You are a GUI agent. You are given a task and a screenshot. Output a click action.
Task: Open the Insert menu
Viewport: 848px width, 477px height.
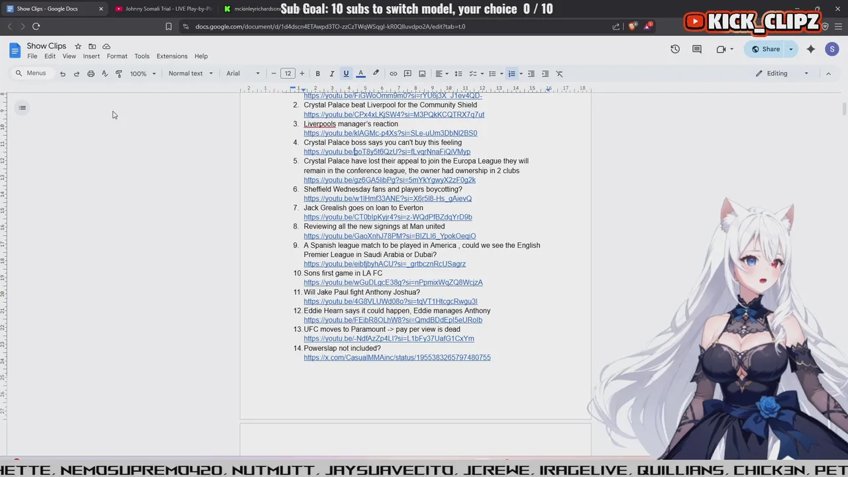(x=91, y=56)
